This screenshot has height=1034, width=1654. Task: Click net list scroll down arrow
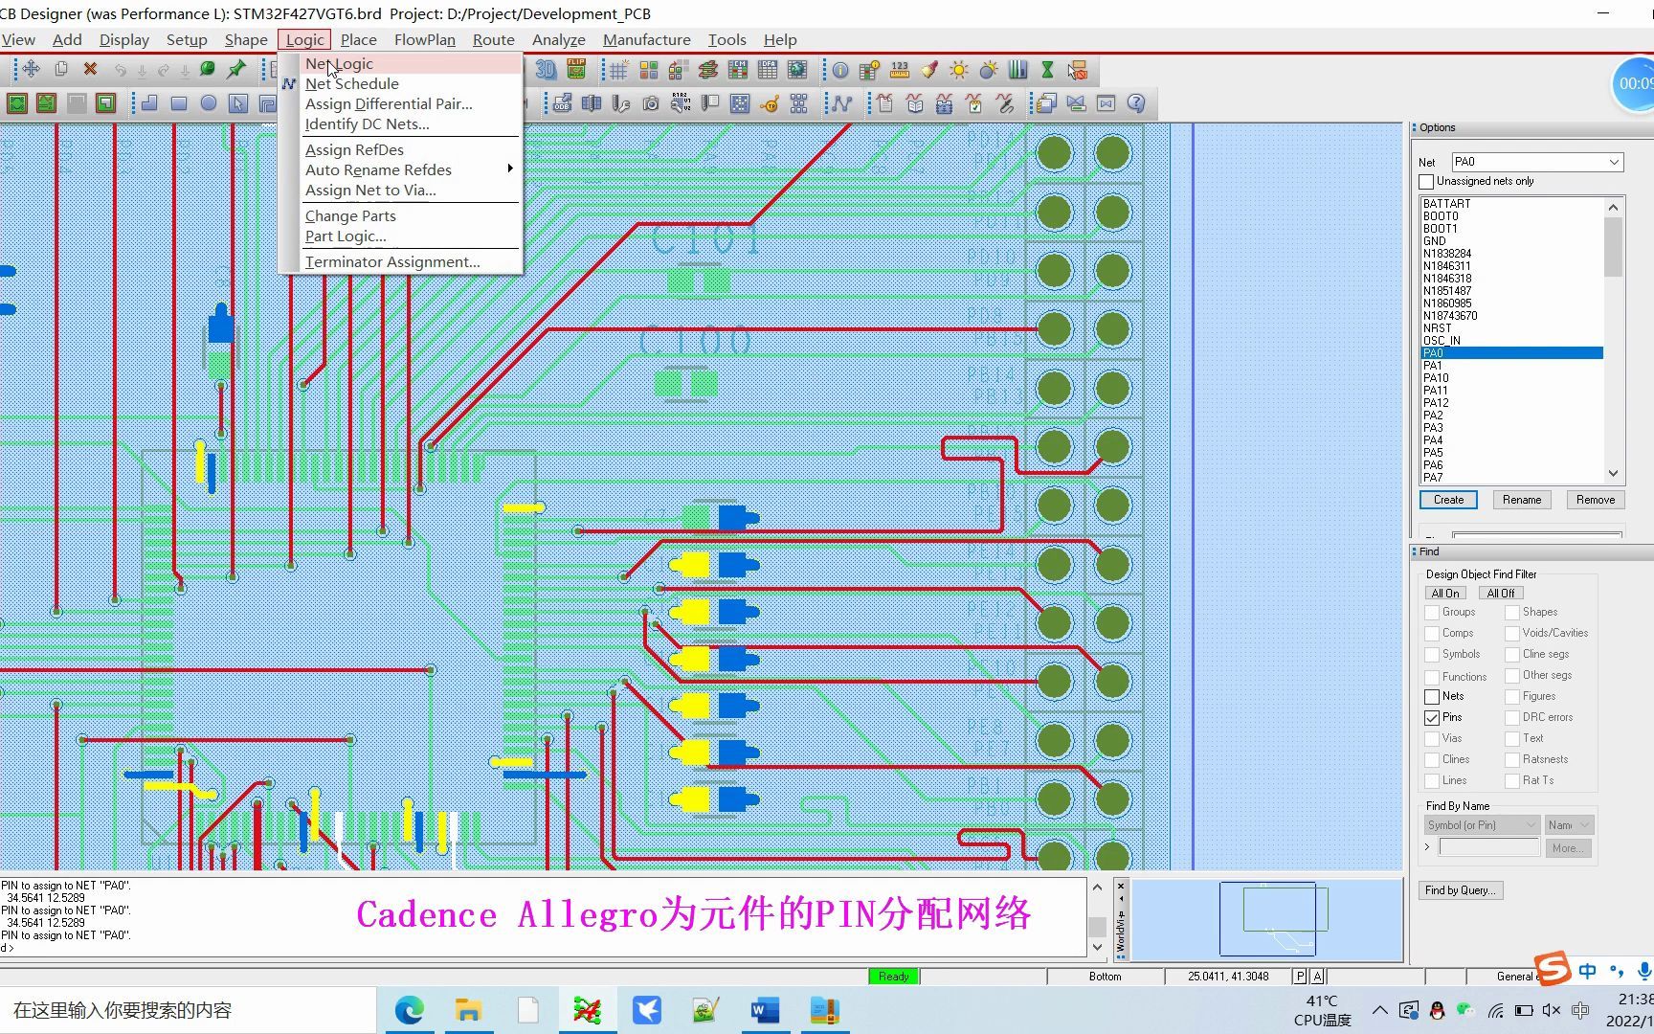[1613, 473]
